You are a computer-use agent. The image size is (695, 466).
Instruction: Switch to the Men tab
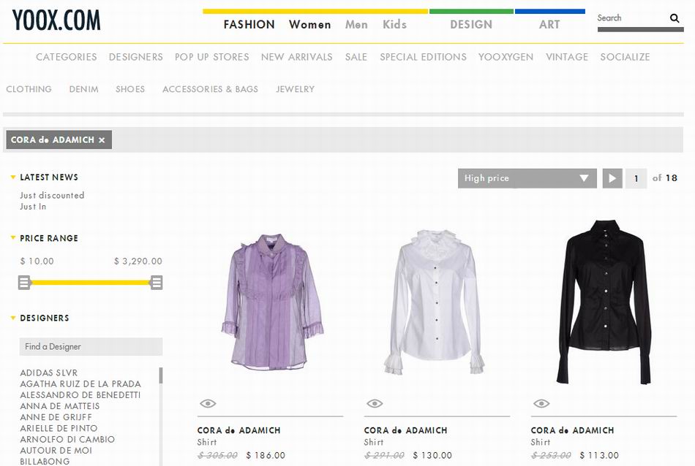point(356,24)
